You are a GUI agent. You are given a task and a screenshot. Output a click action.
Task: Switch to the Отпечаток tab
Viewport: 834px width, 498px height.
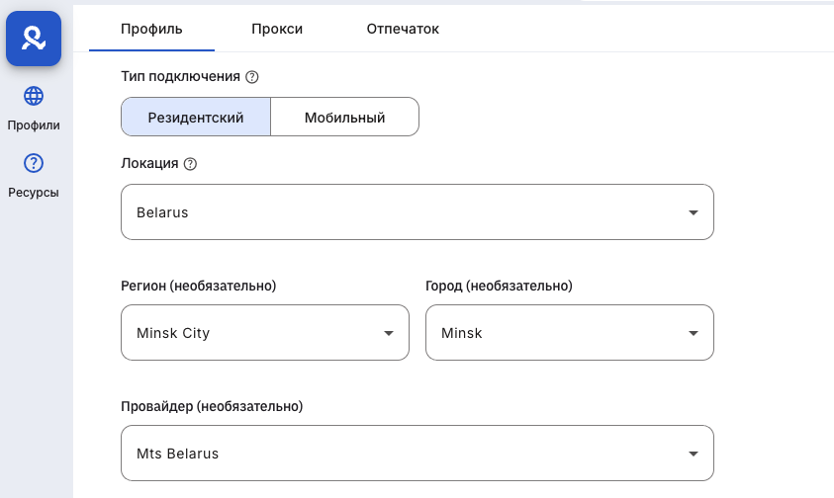coord(403,29)
